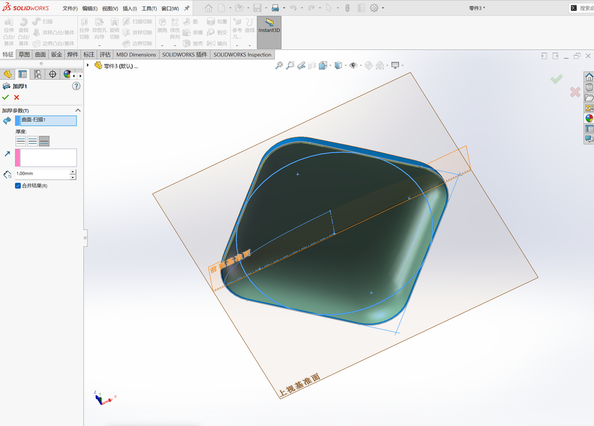Open the 编辑(E) menu
Image resolution: width=594 pixels, height=426 pixels.
pos(90,8)
